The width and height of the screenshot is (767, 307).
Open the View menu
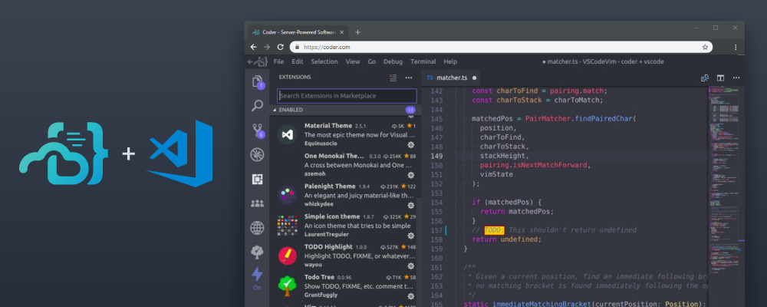coord(353,61)
